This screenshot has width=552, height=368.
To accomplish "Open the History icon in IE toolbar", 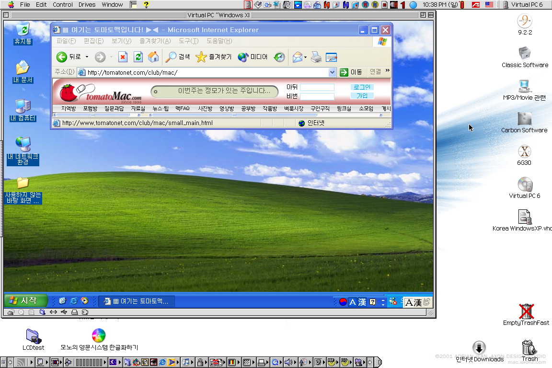I will pyautogui.click(x=279, y=57).
